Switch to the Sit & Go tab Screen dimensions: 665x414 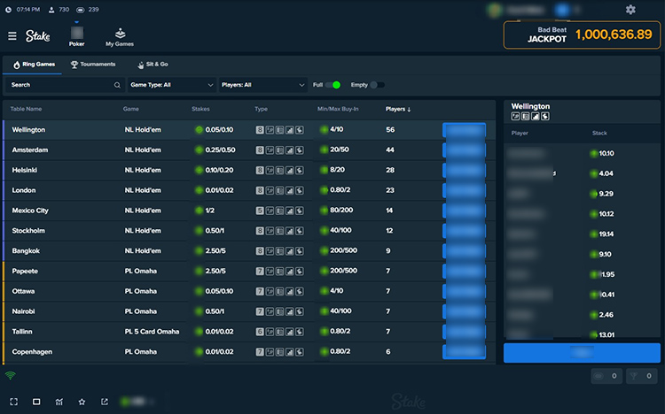153,65
